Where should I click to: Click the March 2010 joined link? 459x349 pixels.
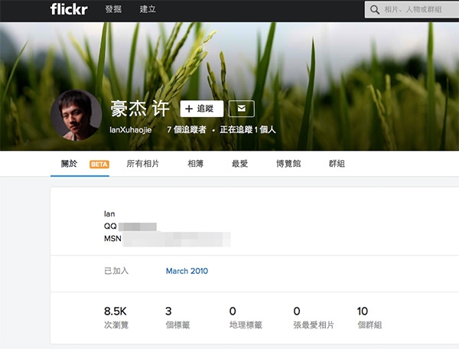[x=187, y=271]
